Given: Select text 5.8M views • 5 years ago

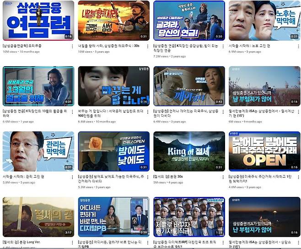Looking at the screenshot, I should (19, 183).
